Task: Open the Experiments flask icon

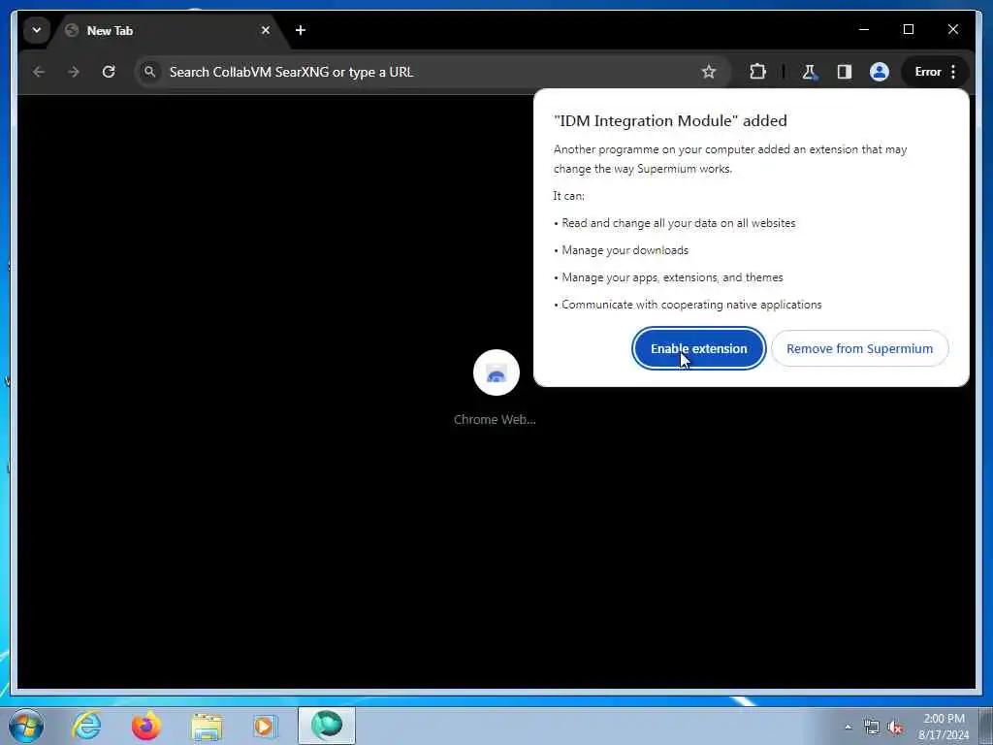Action: (x=810, y=72)
